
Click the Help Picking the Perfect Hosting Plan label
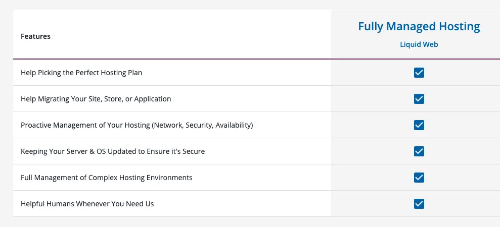click(81, 73)
